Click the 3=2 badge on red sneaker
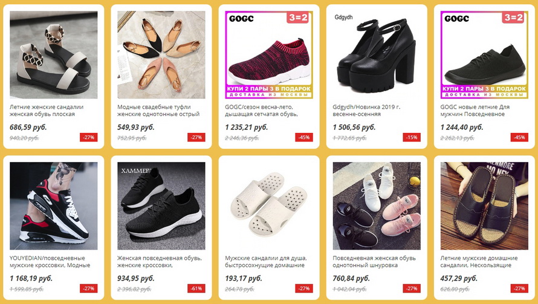538x304 pixels. coord(298,18)
